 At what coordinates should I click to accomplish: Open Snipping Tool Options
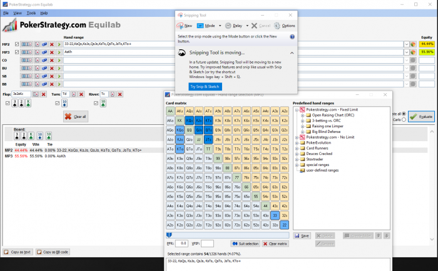coord(285,26)
